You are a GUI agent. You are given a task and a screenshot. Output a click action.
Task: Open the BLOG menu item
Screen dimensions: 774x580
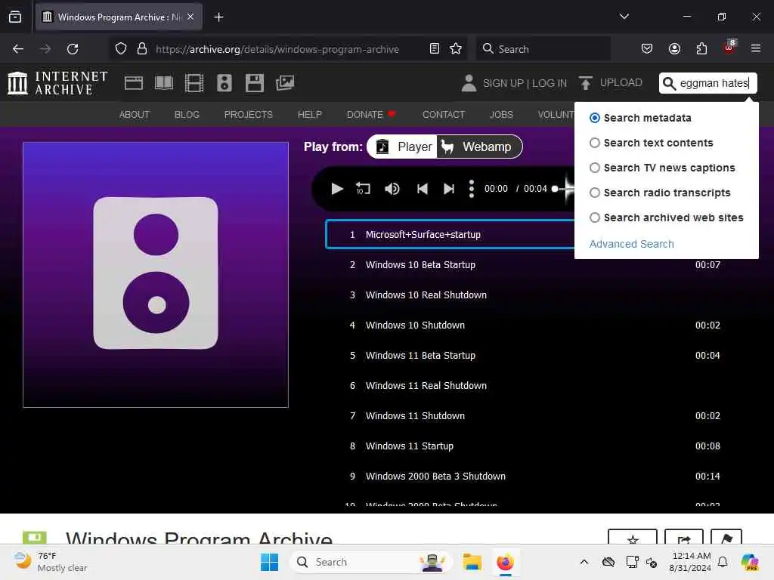pyautogui.click(x=187, y=115)
